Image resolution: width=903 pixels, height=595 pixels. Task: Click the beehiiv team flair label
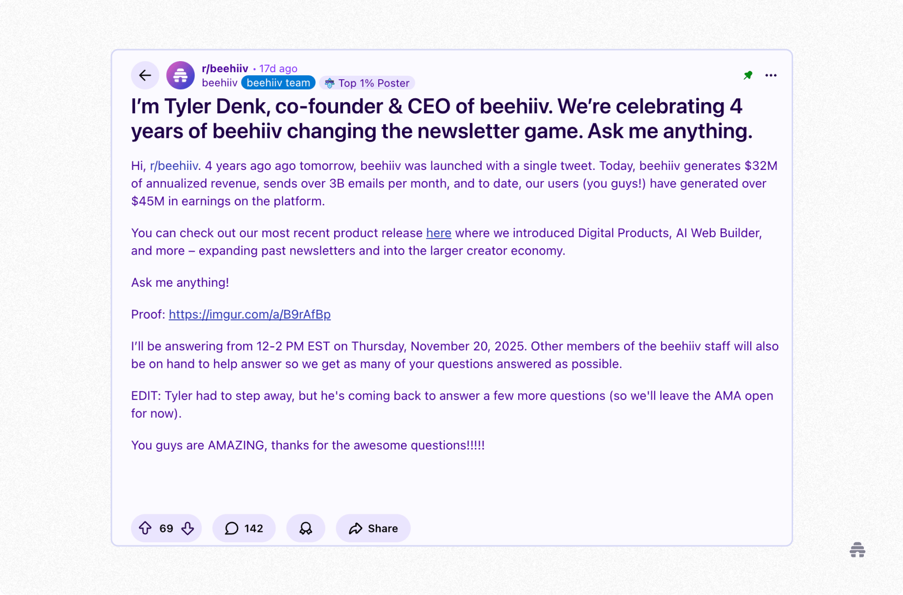pyautogui.click(x=278, y=83)
